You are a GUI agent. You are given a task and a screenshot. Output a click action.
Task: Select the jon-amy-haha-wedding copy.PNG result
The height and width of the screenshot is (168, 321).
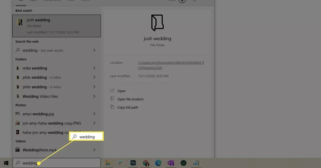pyautogui.click(x=56, y=123)
